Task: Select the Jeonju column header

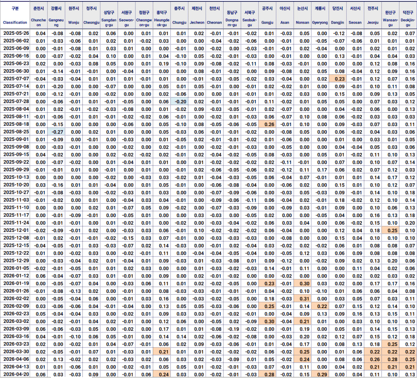Action: coord(372,22)
